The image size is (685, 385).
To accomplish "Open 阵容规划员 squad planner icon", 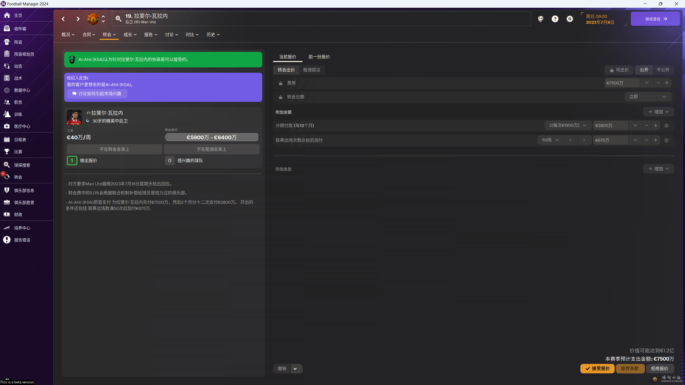I will click(x=7, y=54).
